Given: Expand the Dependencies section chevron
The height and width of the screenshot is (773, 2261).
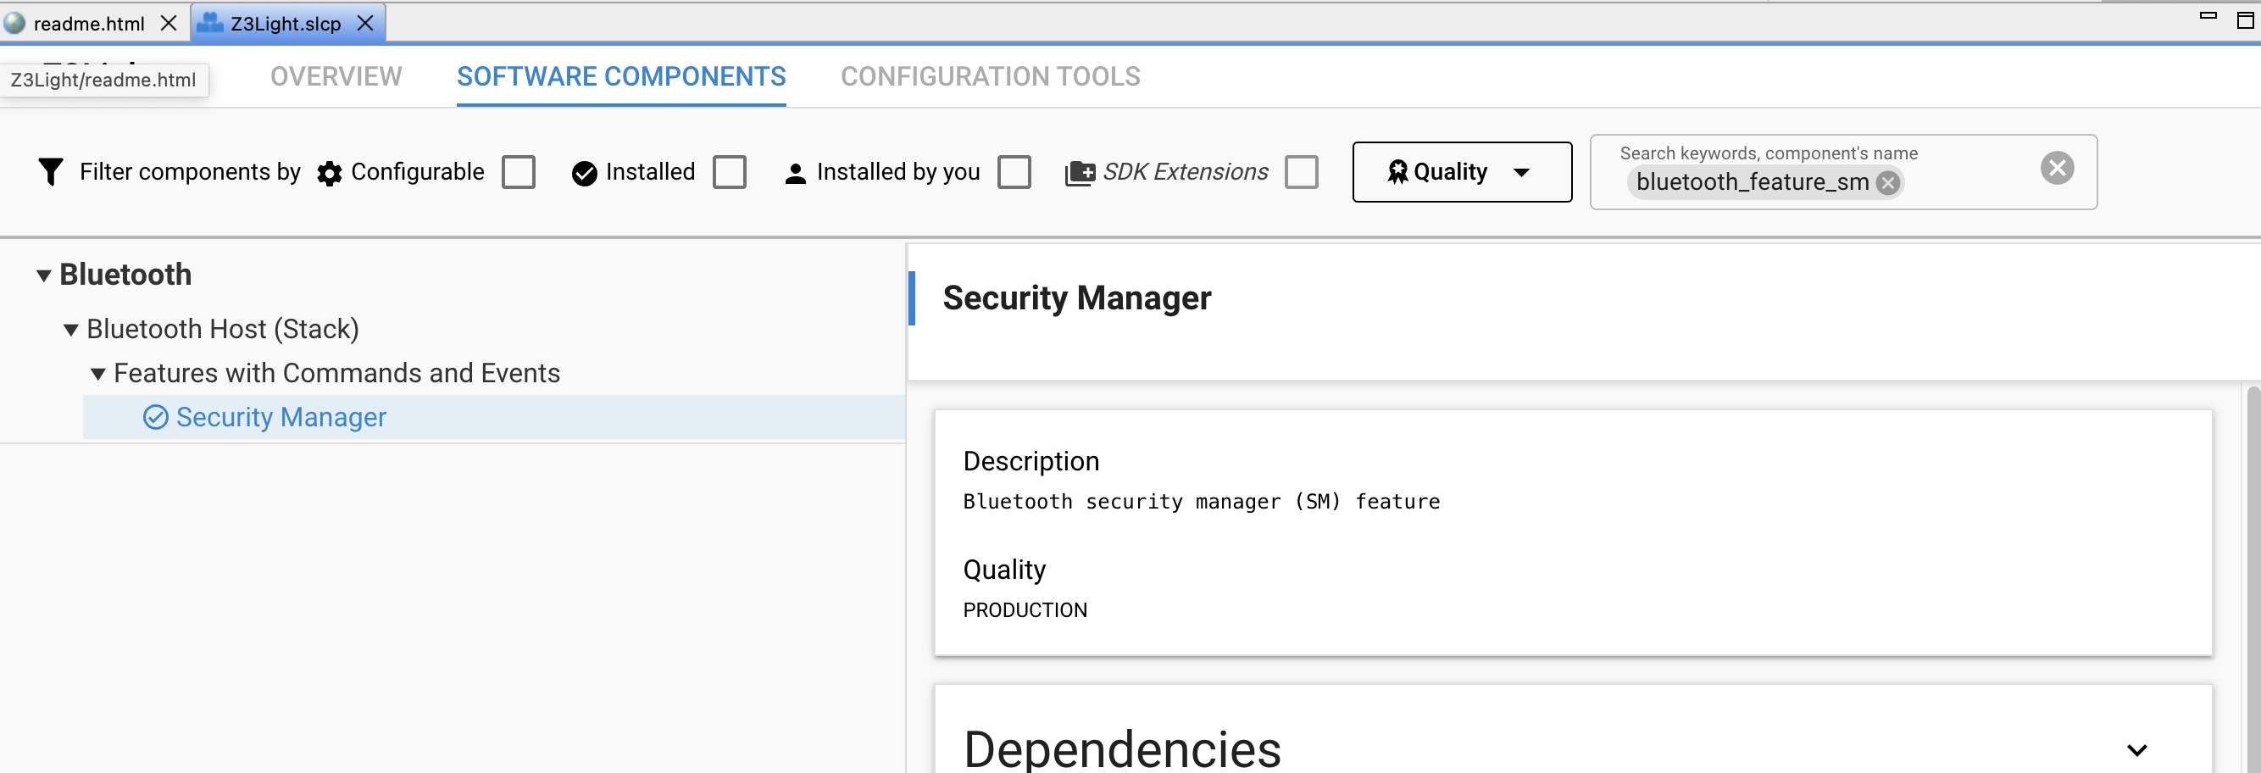Looking at the screenshot, I should [x=2136, y=750].
